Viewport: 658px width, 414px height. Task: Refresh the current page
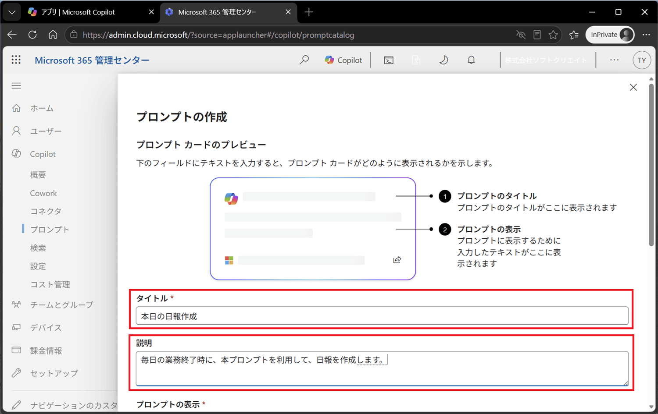pos(32,35)
